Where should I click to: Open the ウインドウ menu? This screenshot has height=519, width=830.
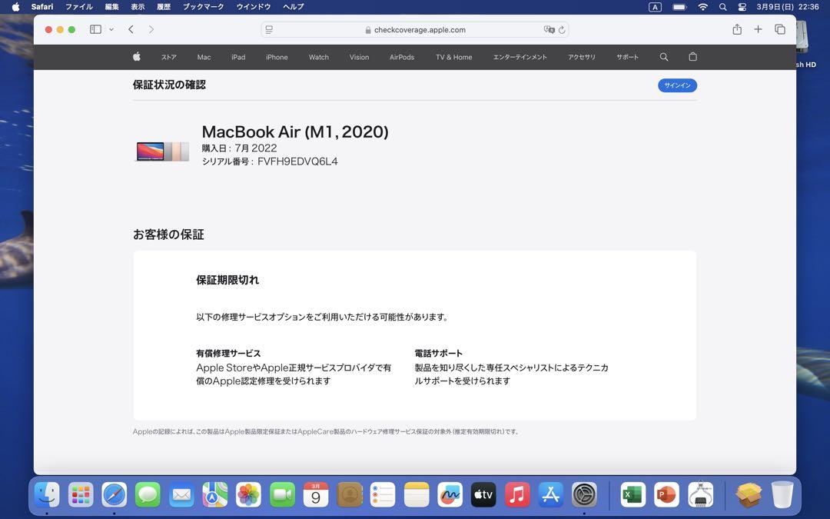point(254,7)
